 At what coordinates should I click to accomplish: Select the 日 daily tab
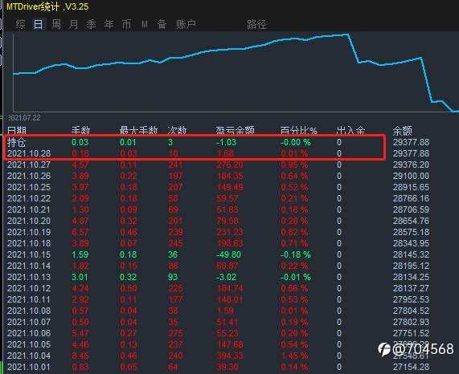pyautogui.click(x=39, y=24)
